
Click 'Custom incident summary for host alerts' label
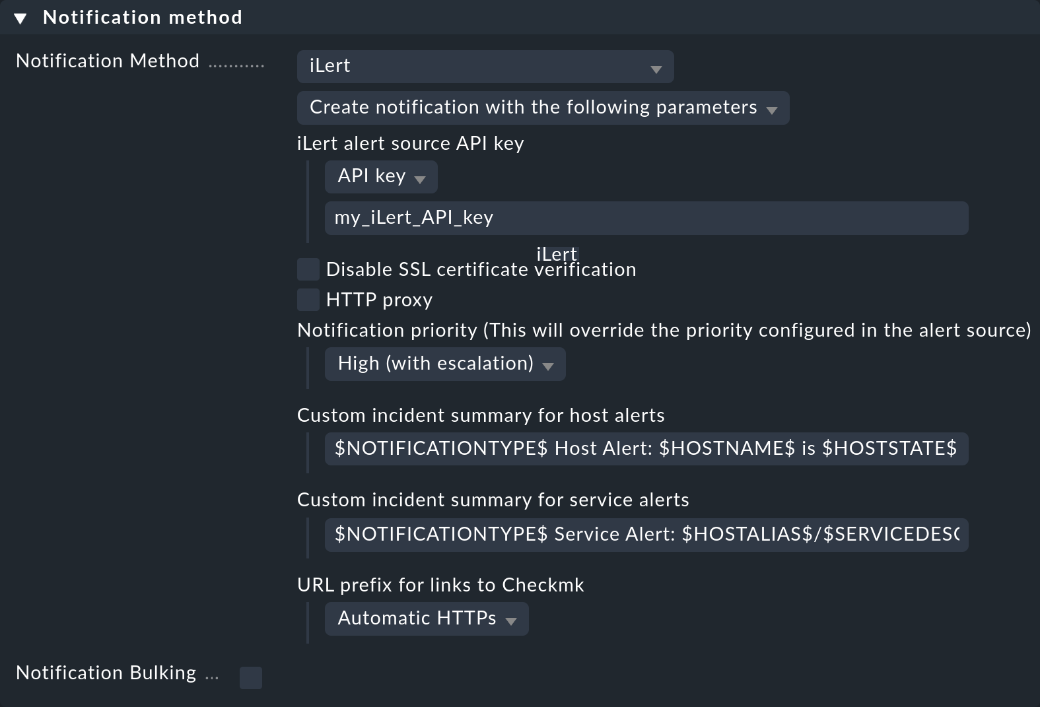point(481,415)
